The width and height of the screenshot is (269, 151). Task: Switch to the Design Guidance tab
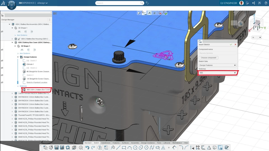click(148, 143)
